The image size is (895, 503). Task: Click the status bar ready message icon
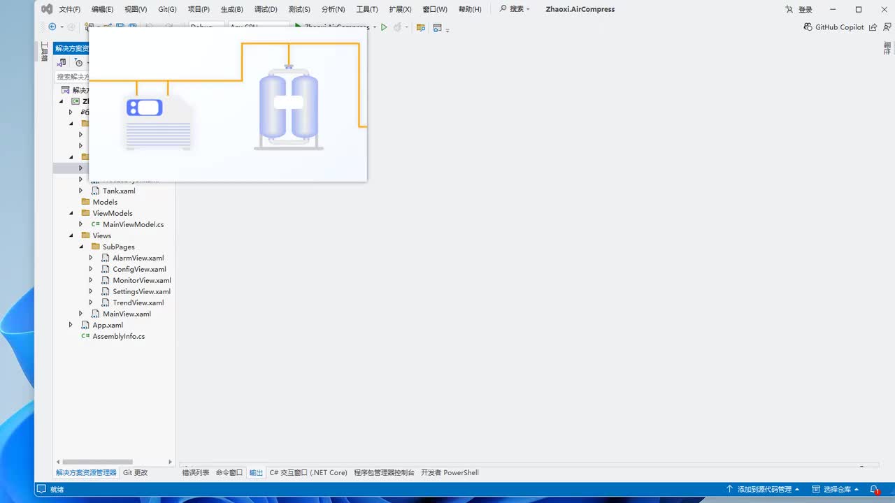(41, 490)
